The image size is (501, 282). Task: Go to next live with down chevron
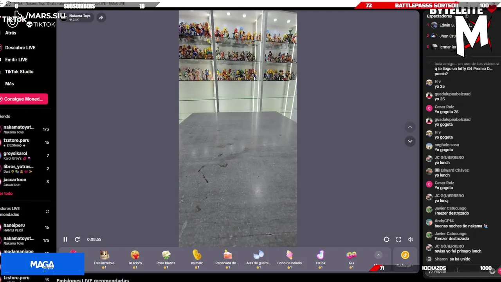coord(410,141)
